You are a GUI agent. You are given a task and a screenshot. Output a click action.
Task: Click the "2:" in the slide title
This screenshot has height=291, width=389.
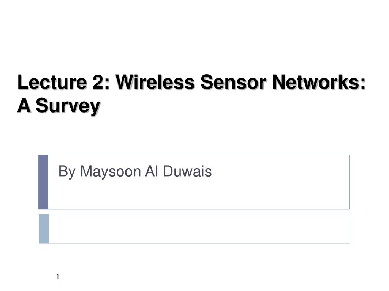pyautogui.click(x=101, y=82)
